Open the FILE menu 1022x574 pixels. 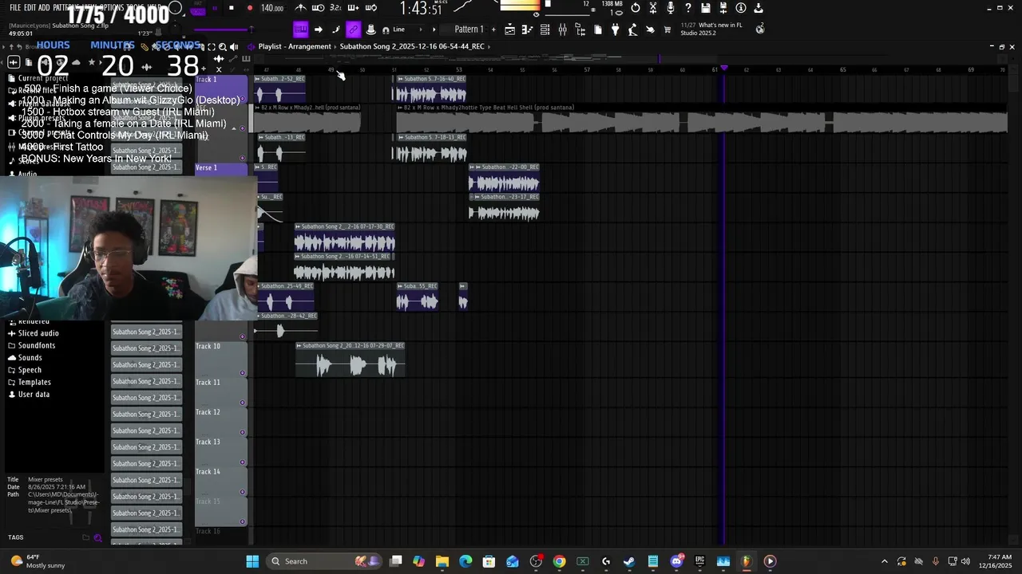pos(15,7)
